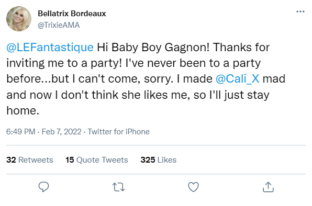Open the share tweet icon
312x206 pixels.
coord(268,187)
